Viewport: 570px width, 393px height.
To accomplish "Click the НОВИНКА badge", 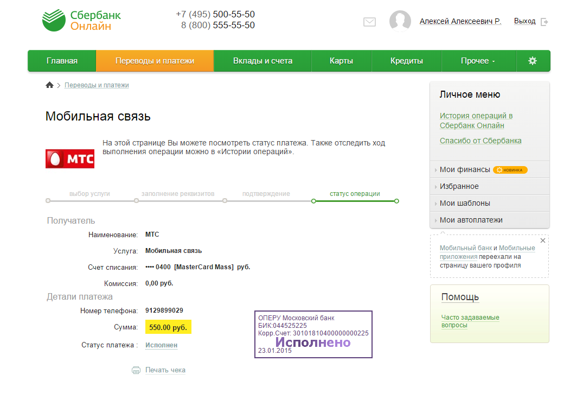I will pyautogui.click(x=510, y=170).
